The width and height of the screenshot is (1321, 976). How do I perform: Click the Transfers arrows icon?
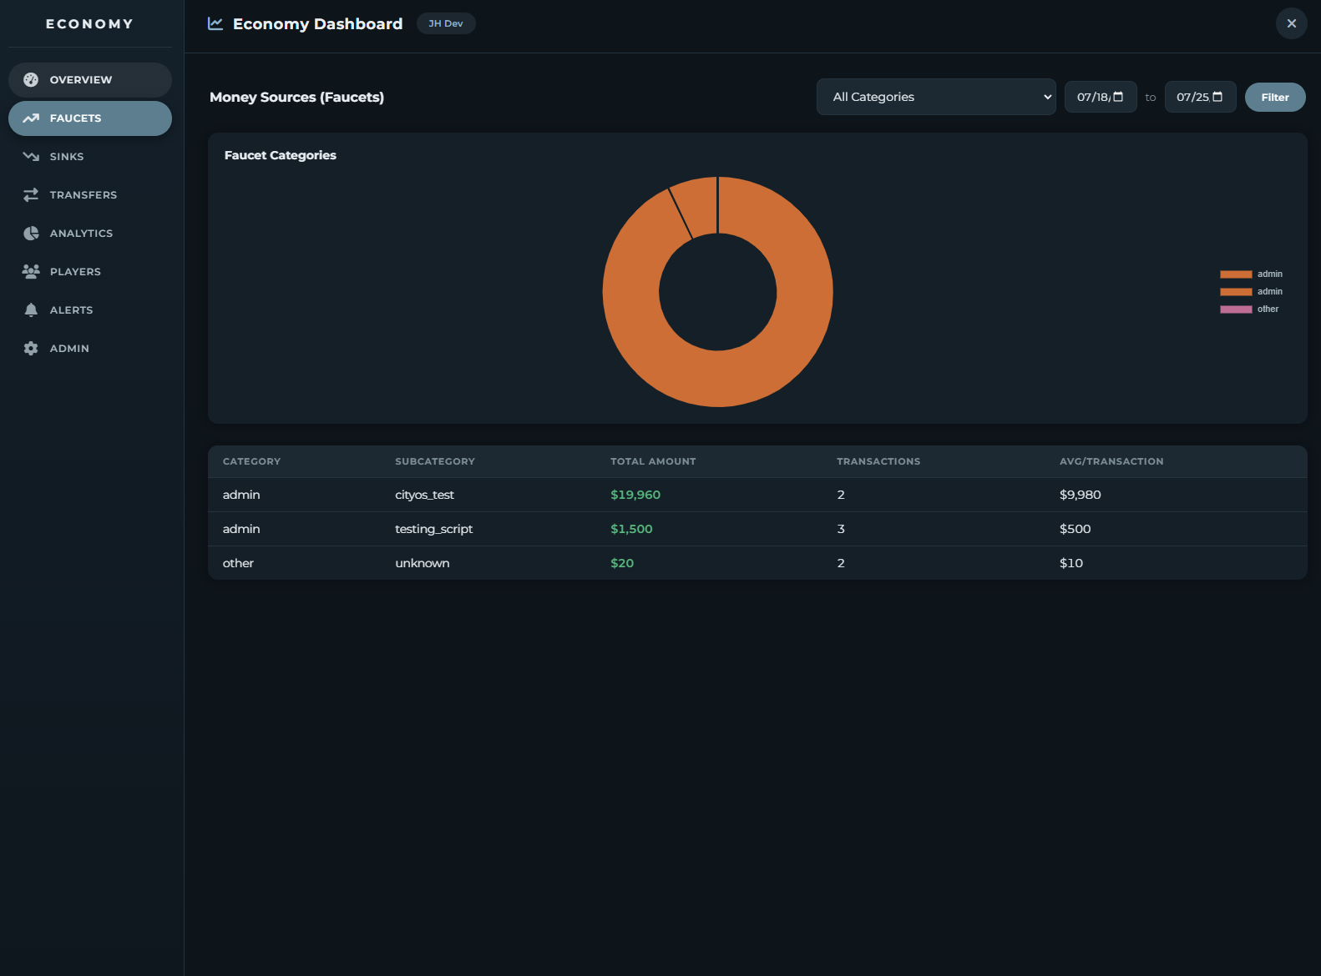31,195
